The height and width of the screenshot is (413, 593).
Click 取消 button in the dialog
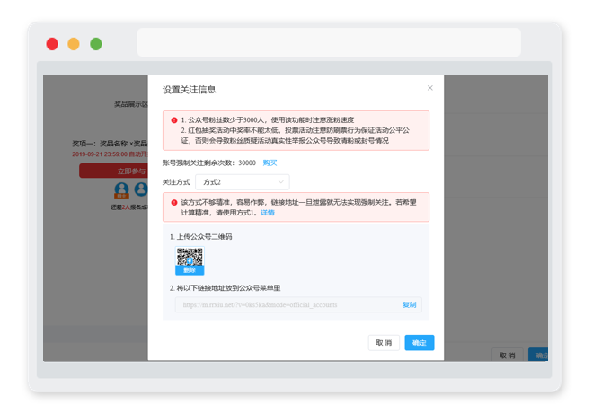click(x=384, y=343)
